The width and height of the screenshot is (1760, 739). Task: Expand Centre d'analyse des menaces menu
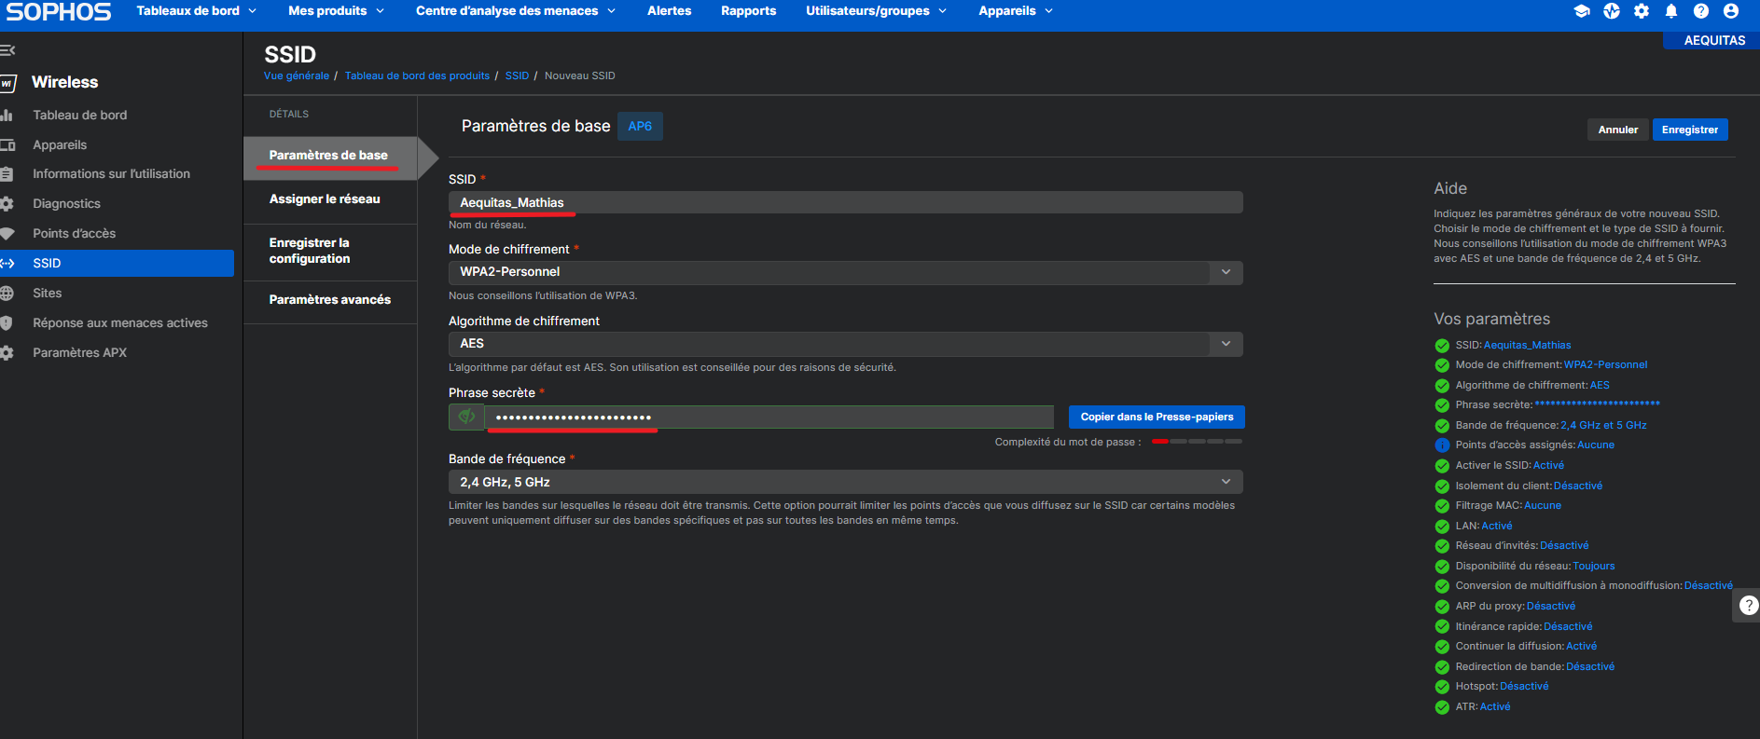pos(516,11)
